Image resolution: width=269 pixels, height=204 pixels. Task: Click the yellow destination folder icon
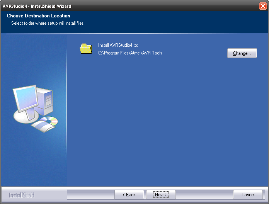pyautogui.click(x=86, y=49)
